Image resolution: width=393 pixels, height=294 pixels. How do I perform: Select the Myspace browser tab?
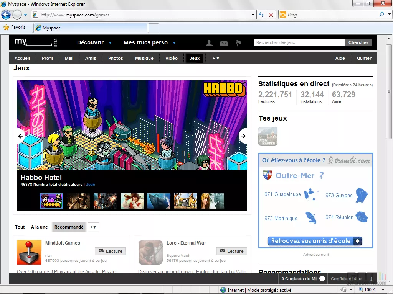coord(91,28)
